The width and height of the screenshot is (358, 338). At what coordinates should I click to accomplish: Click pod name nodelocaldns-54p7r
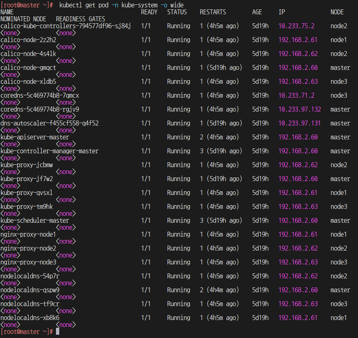coord(30,276)
